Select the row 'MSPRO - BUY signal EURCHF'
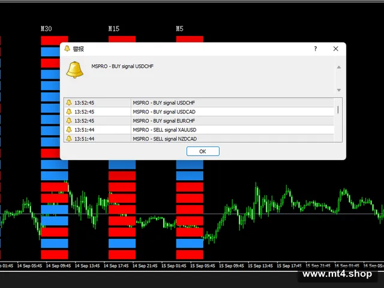 199,121
